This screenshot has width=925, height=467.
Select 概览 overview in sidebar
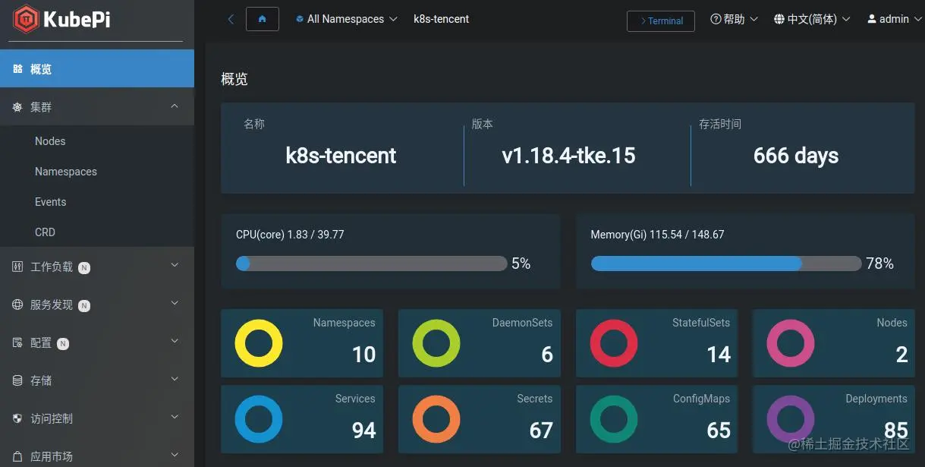(x=97, y=69)
